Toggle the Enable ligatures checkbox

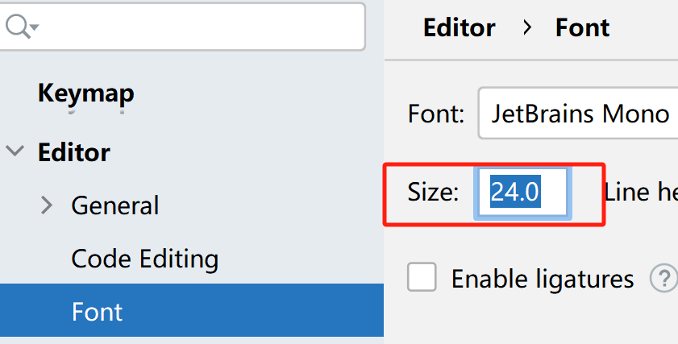[422, 278]
